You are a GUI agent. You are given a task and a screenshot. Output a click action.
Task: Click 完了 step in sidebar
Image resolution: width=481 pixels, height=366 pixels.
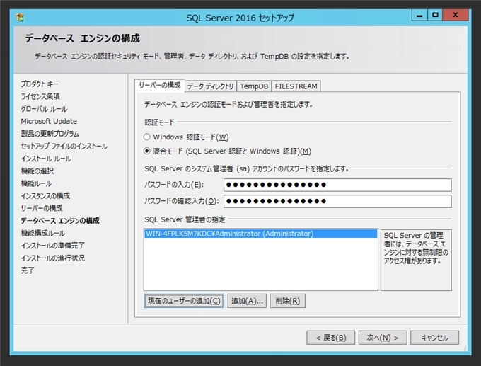tap(28, 270)
